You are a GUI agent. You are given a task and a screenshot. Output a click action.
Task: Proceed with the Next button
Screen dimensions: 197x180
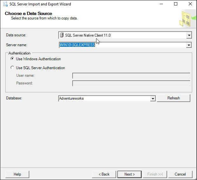130,174
